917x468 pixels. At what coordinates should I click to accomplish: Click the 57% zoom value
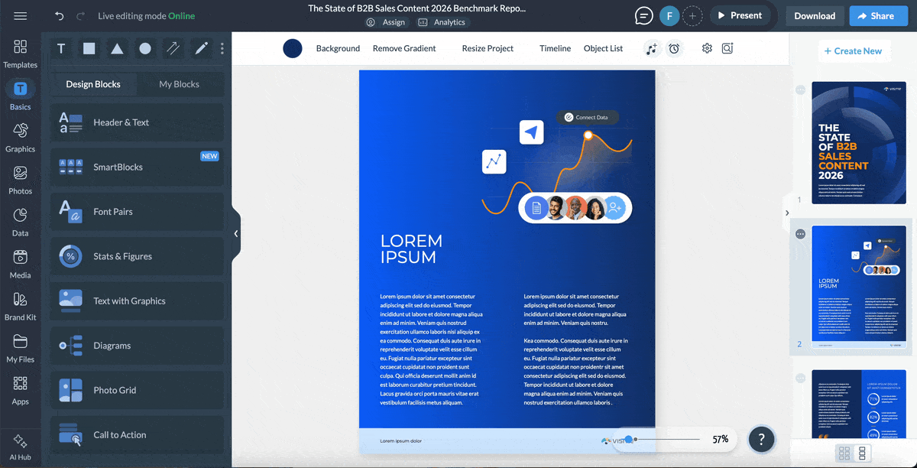pos(720,439)
